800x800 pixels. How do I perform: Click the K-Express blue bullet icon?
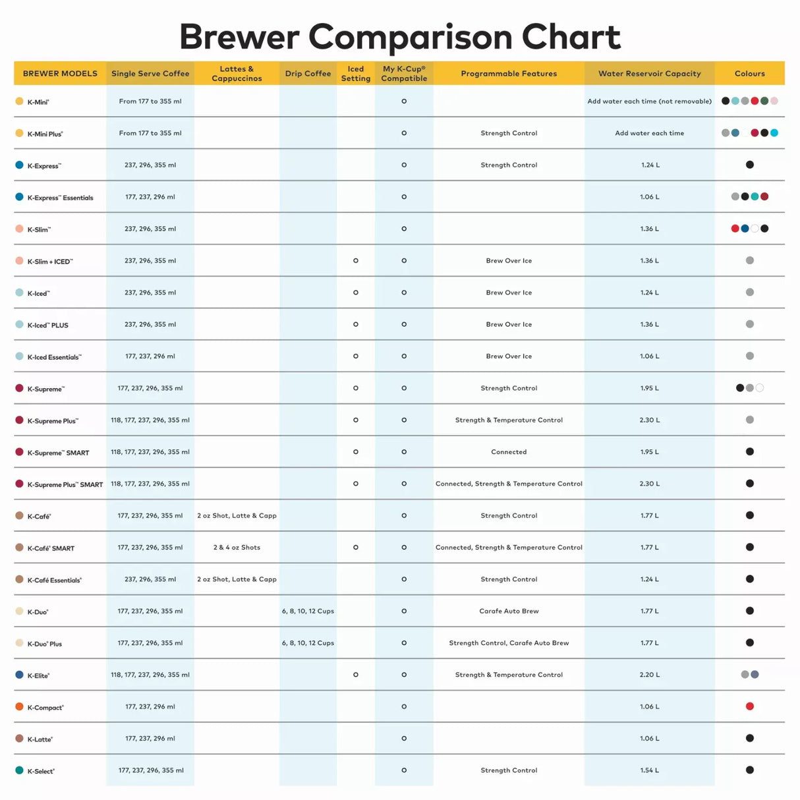19,165
